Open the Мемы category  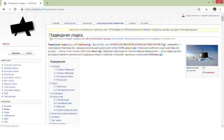[x=7, y=109]
